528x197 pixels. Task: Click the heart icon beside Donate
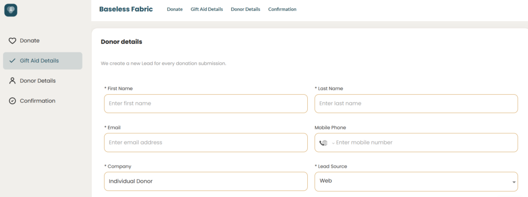pyautogui.click(x=12, y=41)
